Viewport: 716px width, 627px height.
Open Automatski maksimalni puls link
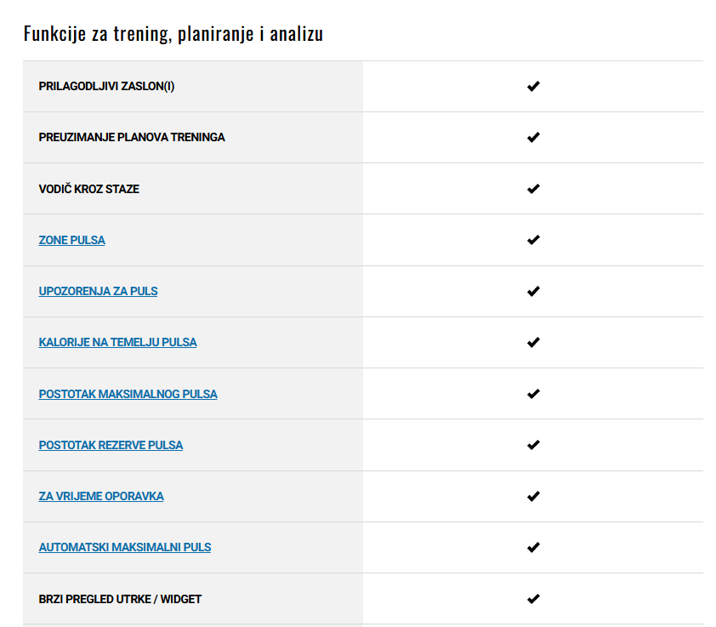click(125, 548)
